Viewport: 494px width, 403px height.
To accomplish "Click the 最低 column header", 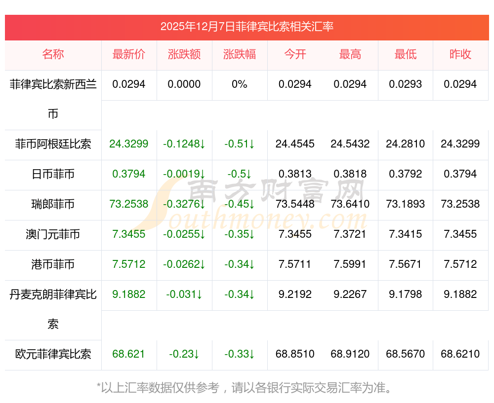I will 406,54.
